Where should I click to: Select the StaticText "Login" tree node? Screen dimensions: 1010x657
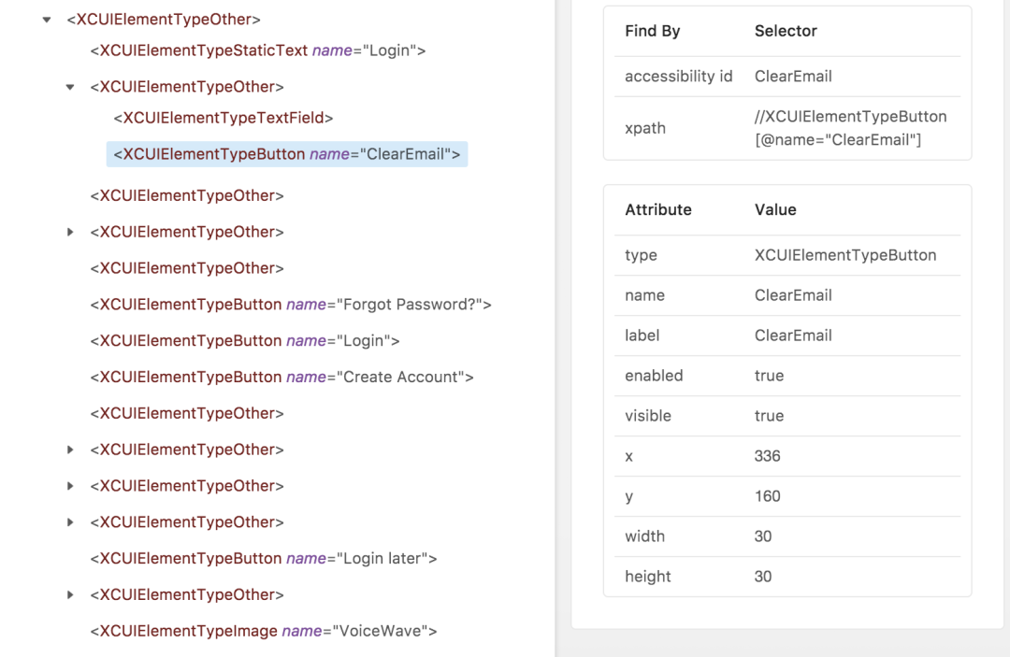(258, 50)
